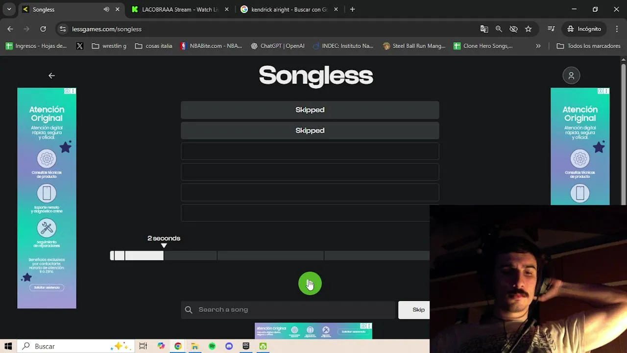This screenshot has height=353, width=627.
Task: Reload the lessgames.com page
Action: [43, 29]
